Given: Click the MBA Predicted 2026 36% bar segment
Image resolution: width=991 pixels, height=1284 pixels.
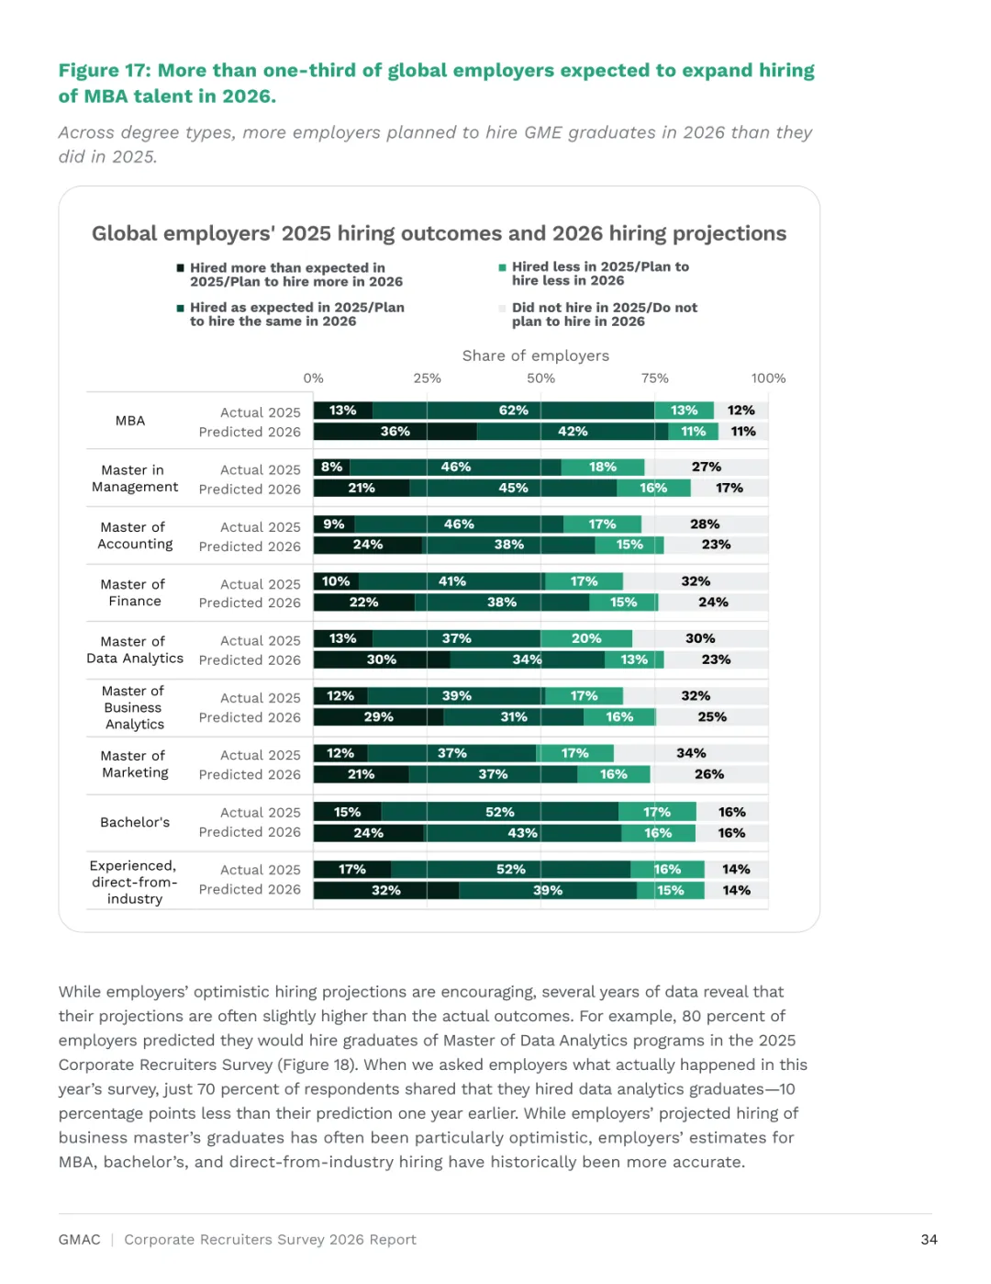Looking at the screenshot, I should (395, 432).
